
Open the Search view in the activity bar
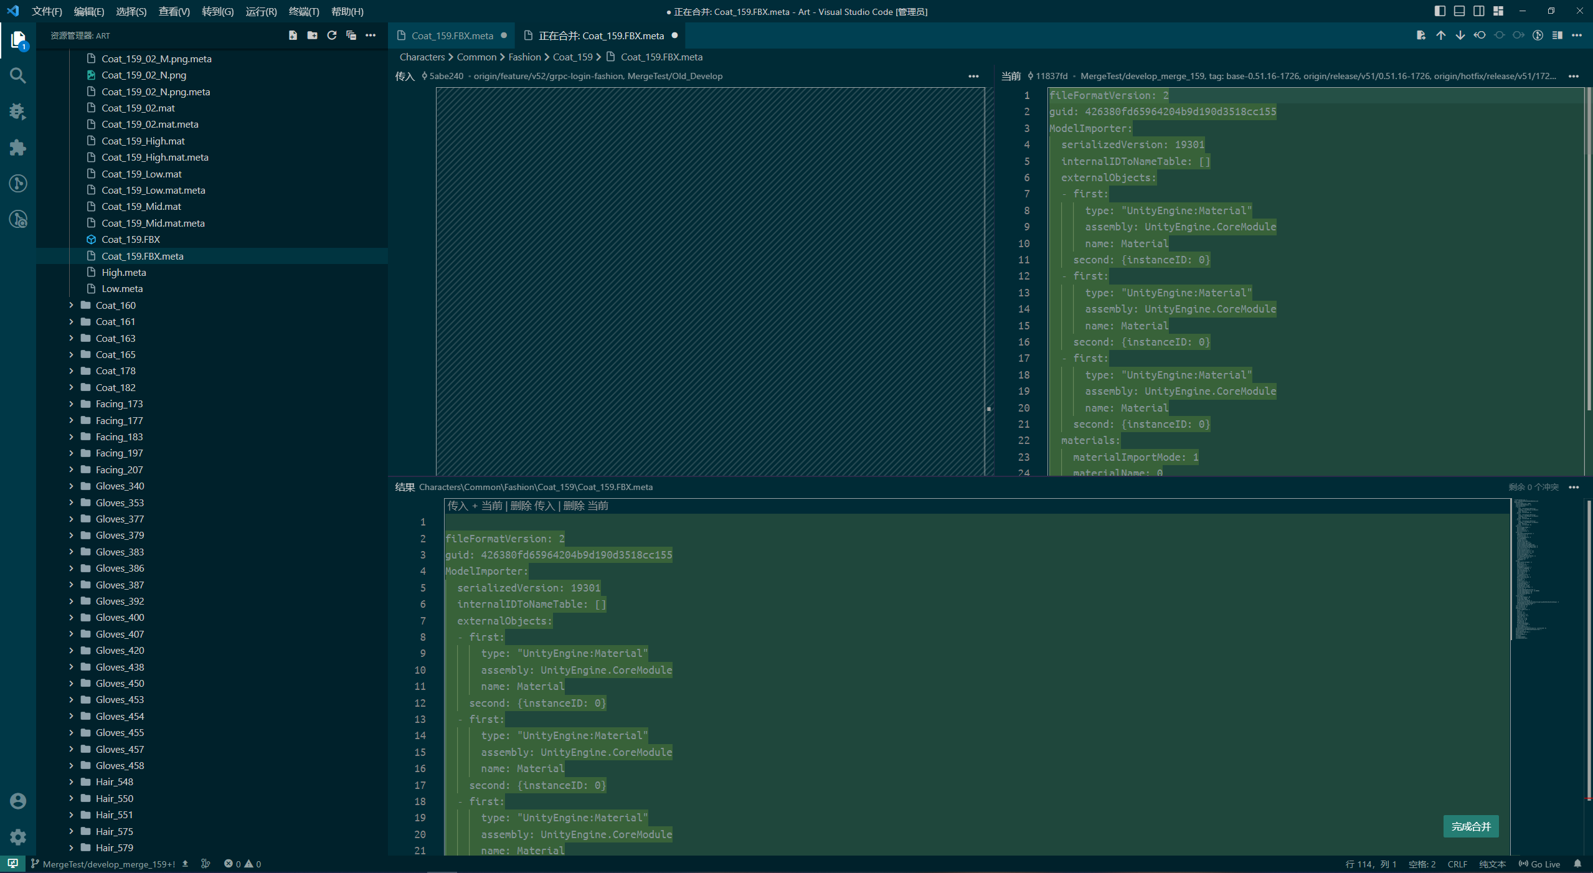coord(17,75)
